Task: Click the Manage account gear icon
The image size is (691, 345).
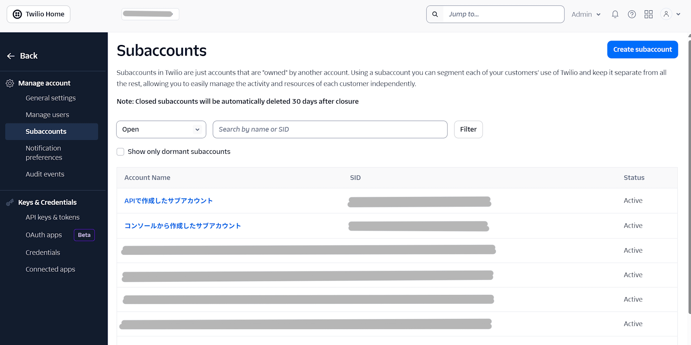Action: (10, 83)
